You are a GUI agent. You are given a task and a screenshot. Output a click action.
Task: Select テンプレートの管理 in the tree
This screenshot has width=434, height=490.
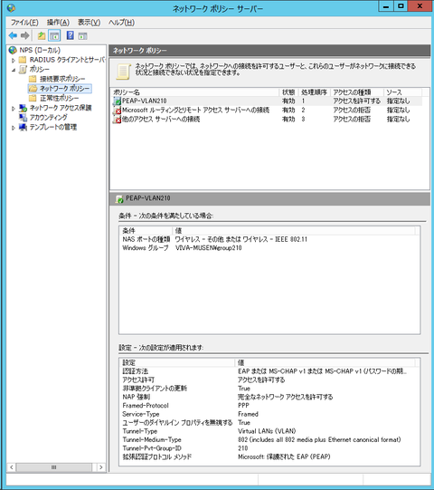(53, 128)
